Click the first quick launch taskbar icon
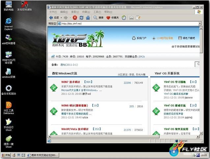The width and height of the screenshot is (210, 159). pos(14,155)
